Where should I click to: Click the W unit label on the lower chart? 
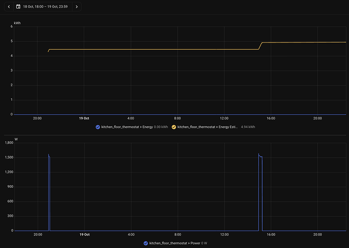(16, 139)
